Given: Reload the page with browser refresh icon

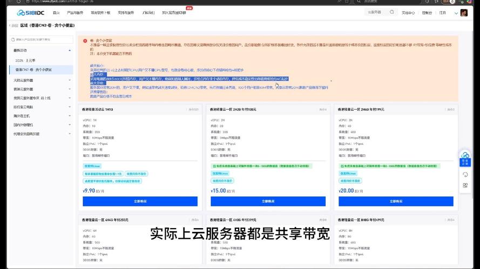Looking at the screenshot, I should point(19,2).
